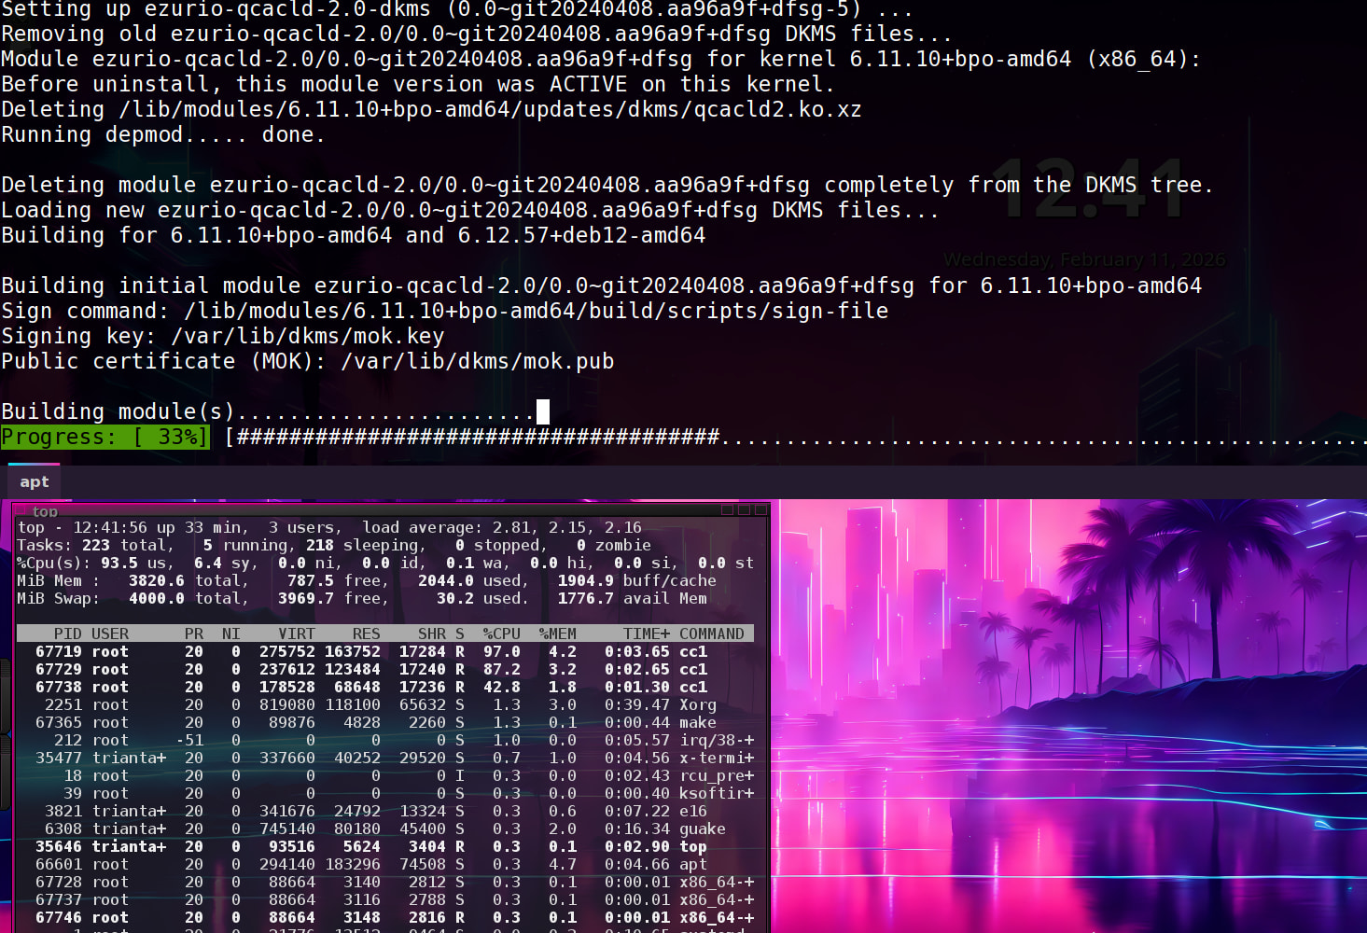The height and width of the screenshot is (933, 1367).
Task: Click the TIME+ column header
Action: click(x=646, y=634)
